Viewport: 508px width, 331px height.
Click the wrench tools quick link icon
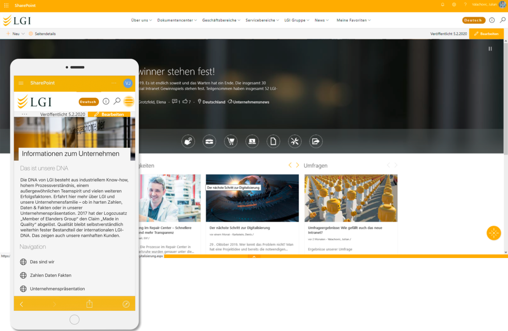point(295,141)
